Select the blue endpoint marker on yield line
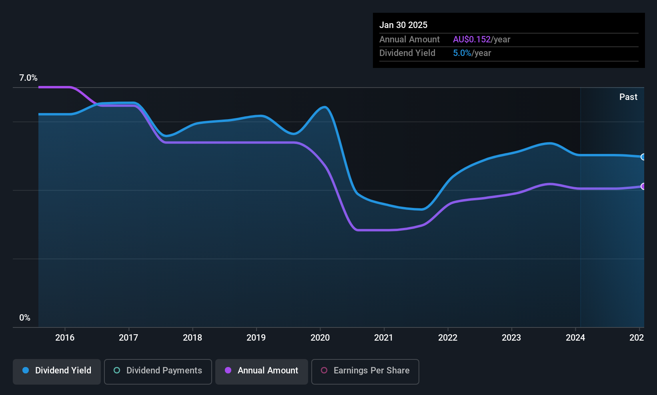Viewport: 657px width, 395px height. point(643,157)
